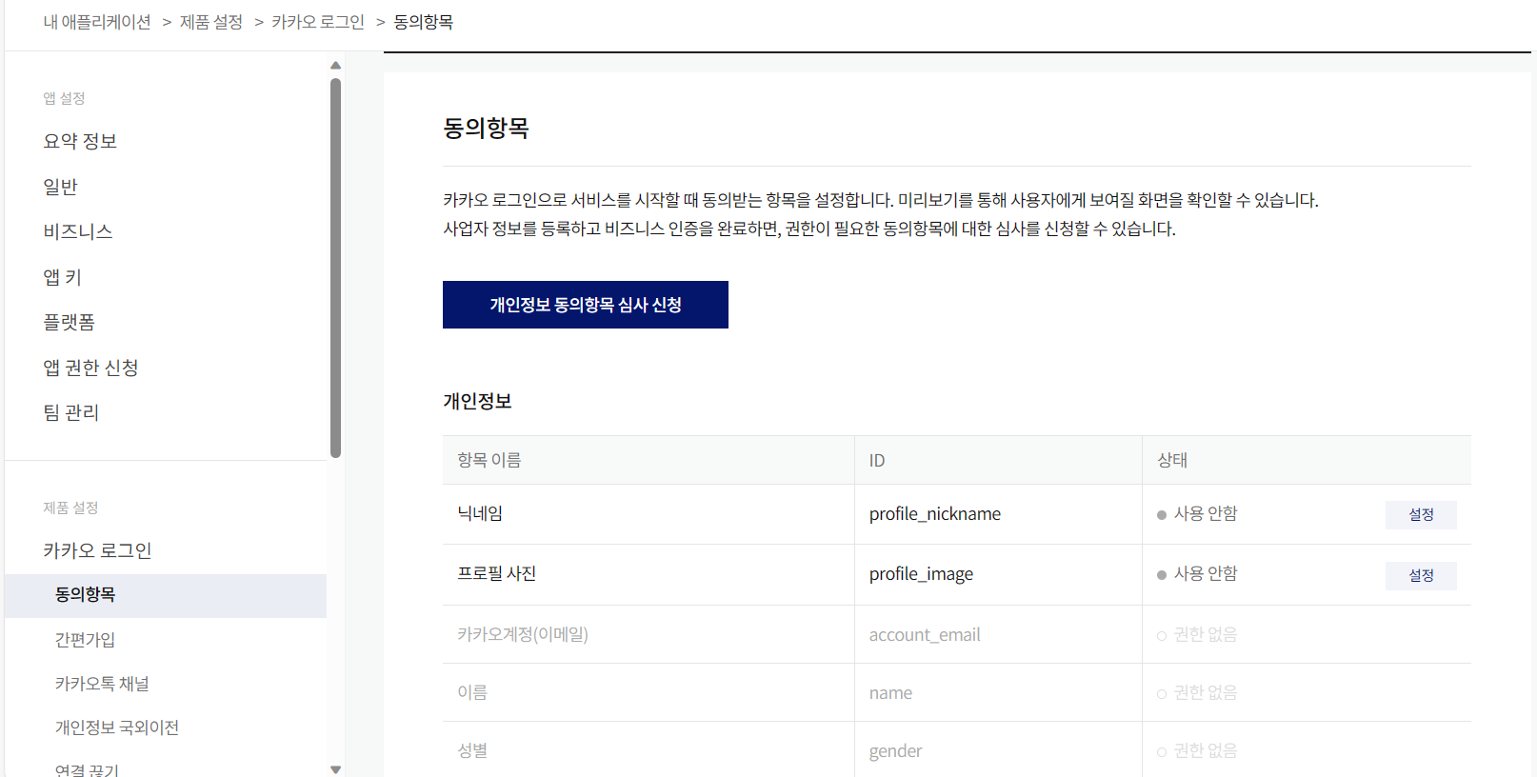Click 권한 없음 status of account_email

point(1197,635)
